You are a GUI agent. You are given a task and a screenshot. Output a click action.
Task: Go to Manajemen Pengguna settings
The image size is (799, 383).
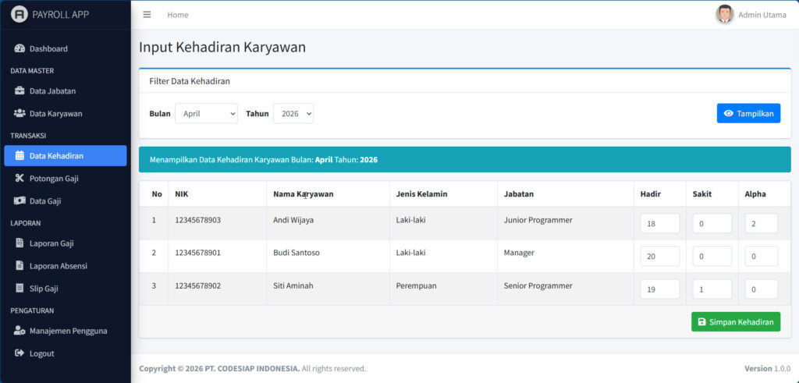68,331
